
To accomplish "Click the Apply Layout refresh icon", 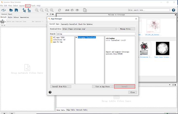I will coord(59,10).
